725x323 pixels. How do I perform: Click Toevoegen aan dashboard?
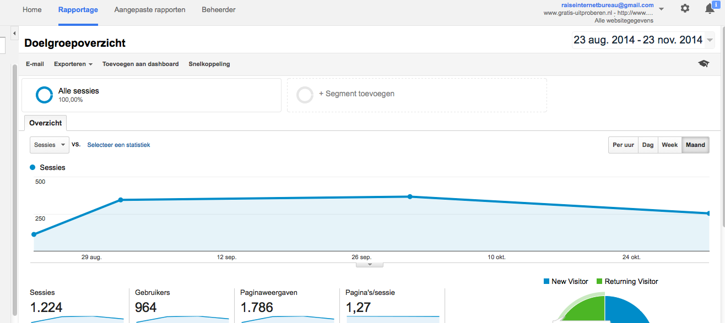pyautogui.click(x=140, y=64)
